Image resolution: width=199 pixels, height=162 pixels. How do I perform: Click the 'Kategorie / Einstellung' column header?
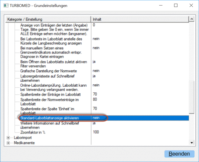[48, 19]
